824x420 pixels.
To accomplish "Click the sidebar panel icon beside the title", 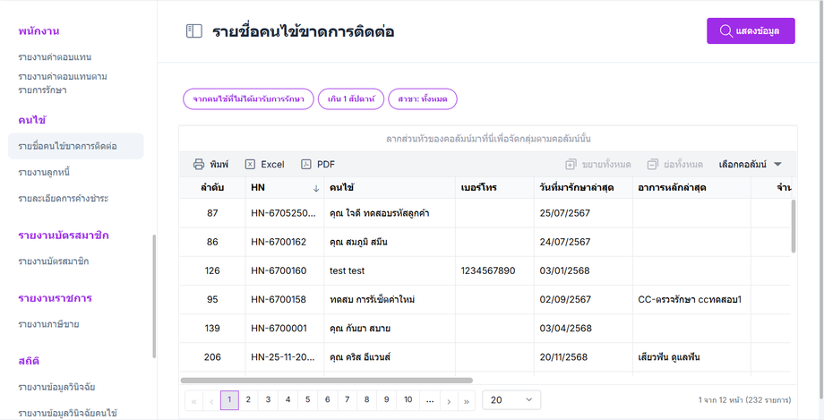I will click(193, 31).
